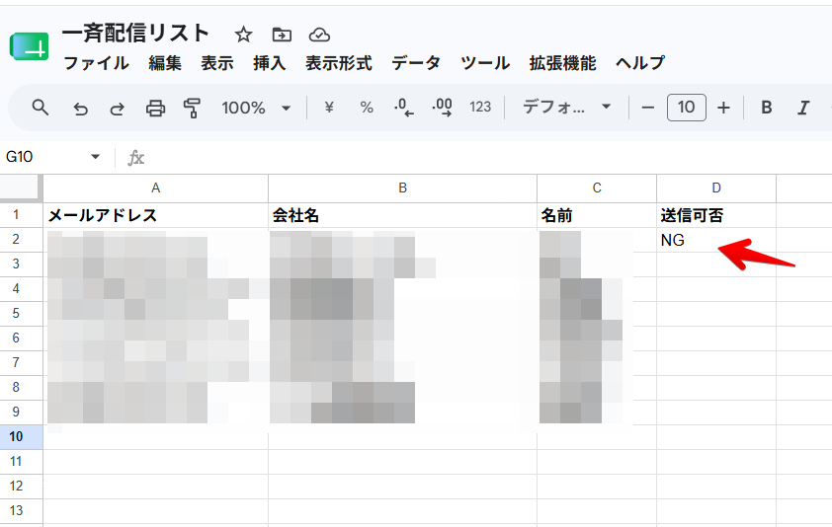Open the ファイル menu

96,63
